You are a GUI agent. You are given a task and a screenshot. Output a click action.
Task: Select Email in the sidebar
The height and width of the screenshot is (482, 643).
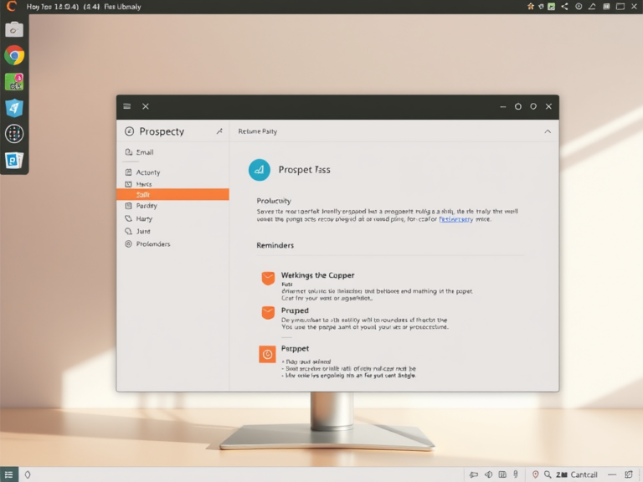pos(144,152)
